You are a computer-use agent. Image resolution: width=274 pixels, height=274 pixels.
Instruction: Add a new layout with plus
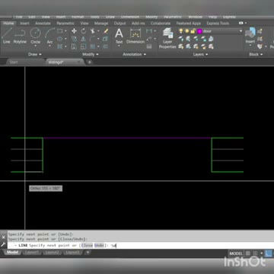pyautogui.click(x=88, y=253)
